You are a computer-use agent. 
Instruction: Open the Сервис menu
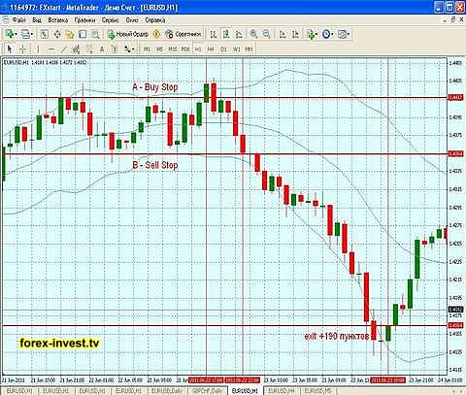click(x=110, y=20)
